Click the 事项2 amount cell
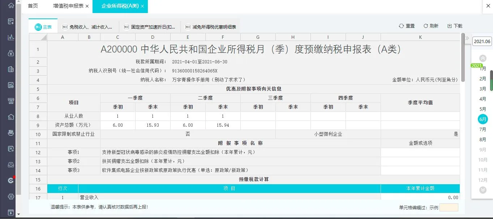Viewport: 493px width, 219px height. point(420,161)
